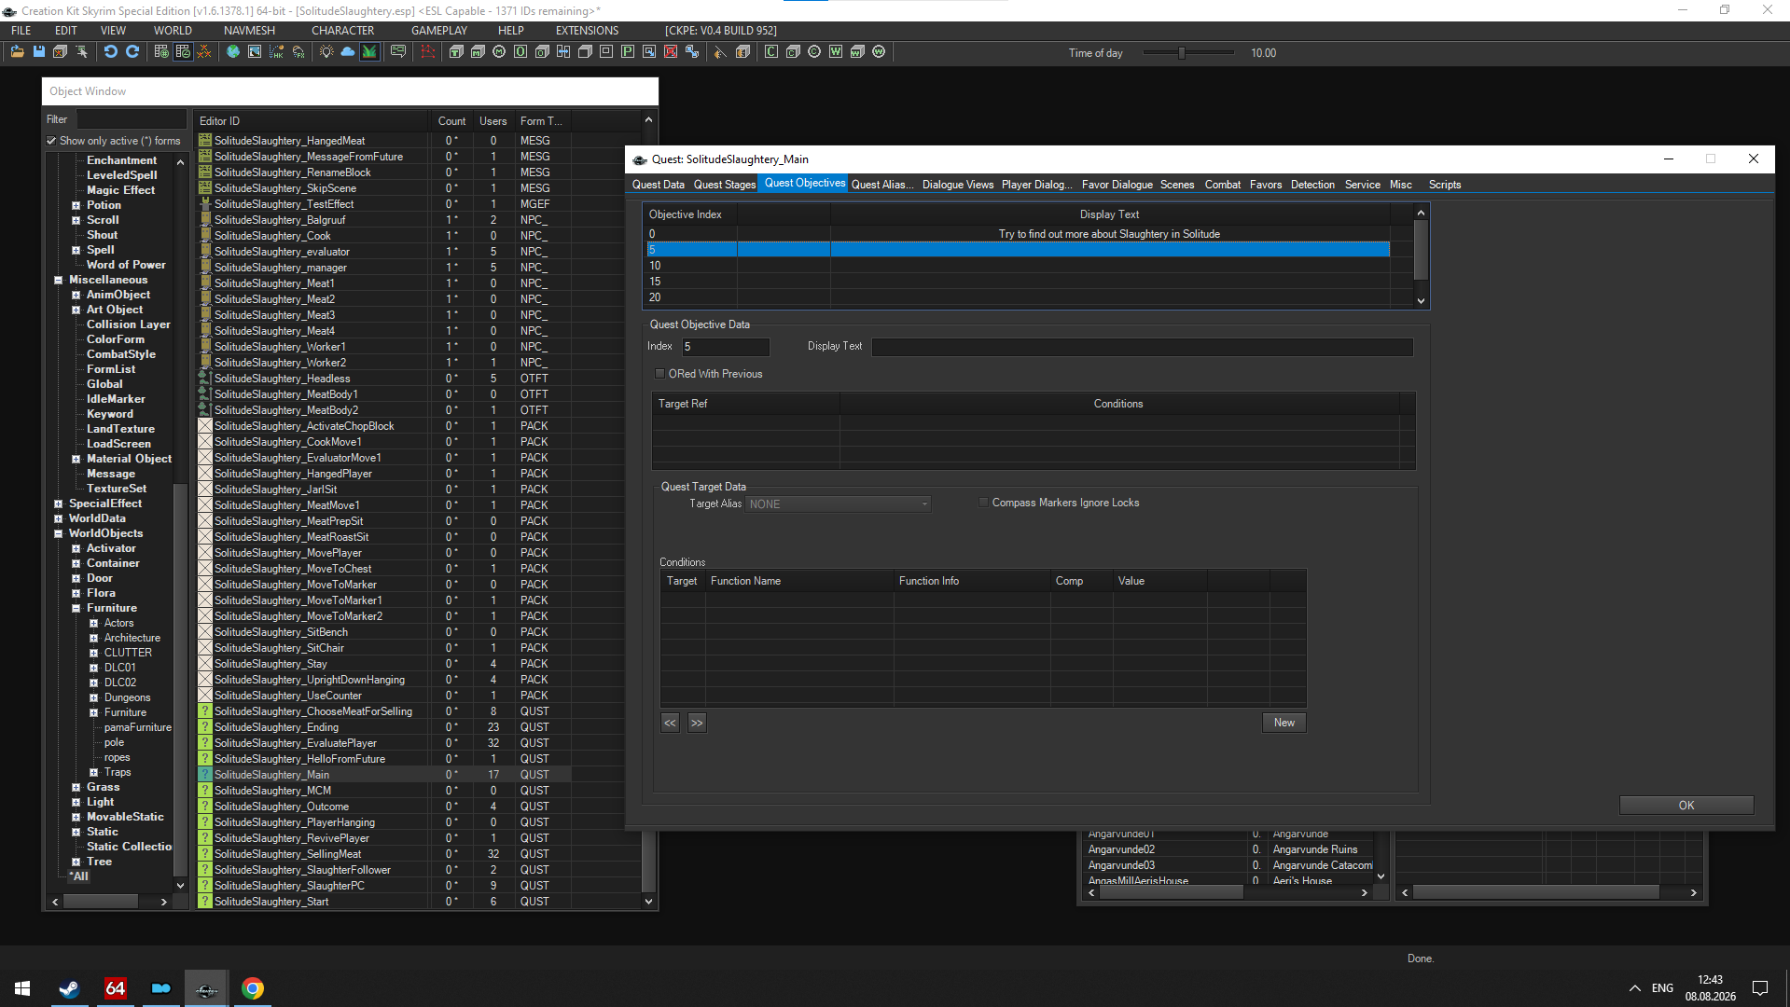Click the green boxed W toolbar icon
The image size is (1790, 1007).
click(x=836, y=52)
